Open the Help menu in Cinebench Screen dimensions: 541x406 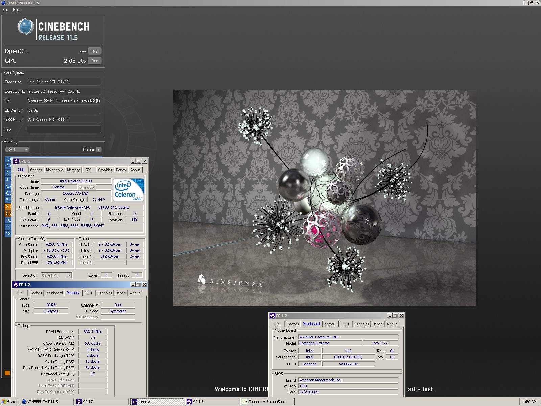(x=17, y=10)
